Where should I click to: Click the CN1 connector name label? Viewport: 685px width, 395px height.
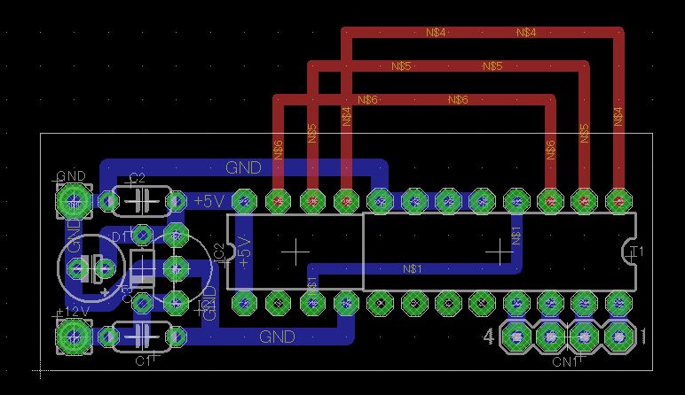click(565, 362)
